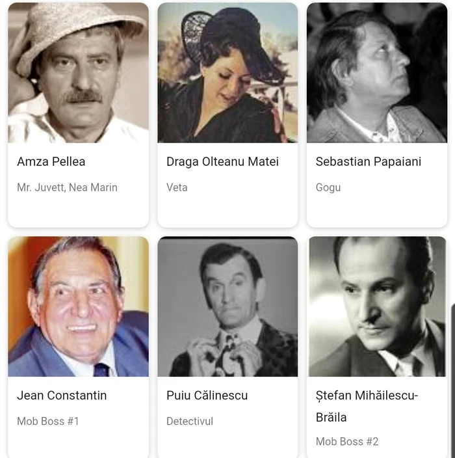455x458 pixels.
Task: Click the Puiu Călinescu name
Action: click(207, 396)
